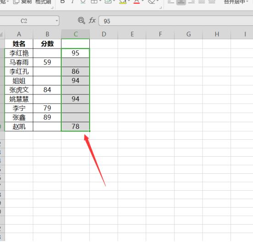Select the cell 李红艳
This screenshot has height=242, width=253.
[19, 53]
